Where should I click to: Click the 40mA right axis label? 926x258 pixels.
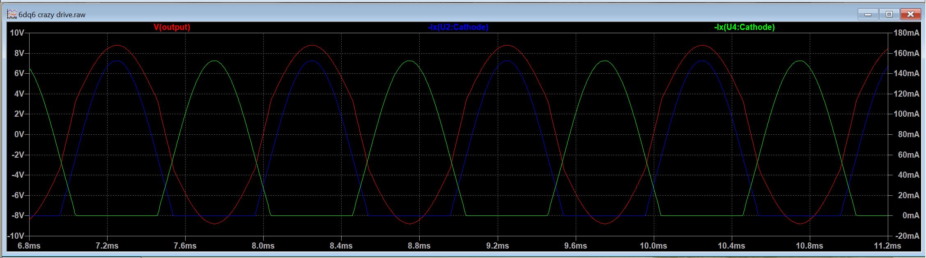pyautogui.click(x=908, y=175)
